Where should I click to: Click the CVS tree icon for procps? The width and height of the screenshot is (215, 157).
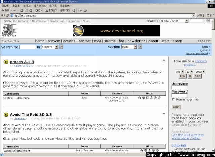tap(152, 98)
